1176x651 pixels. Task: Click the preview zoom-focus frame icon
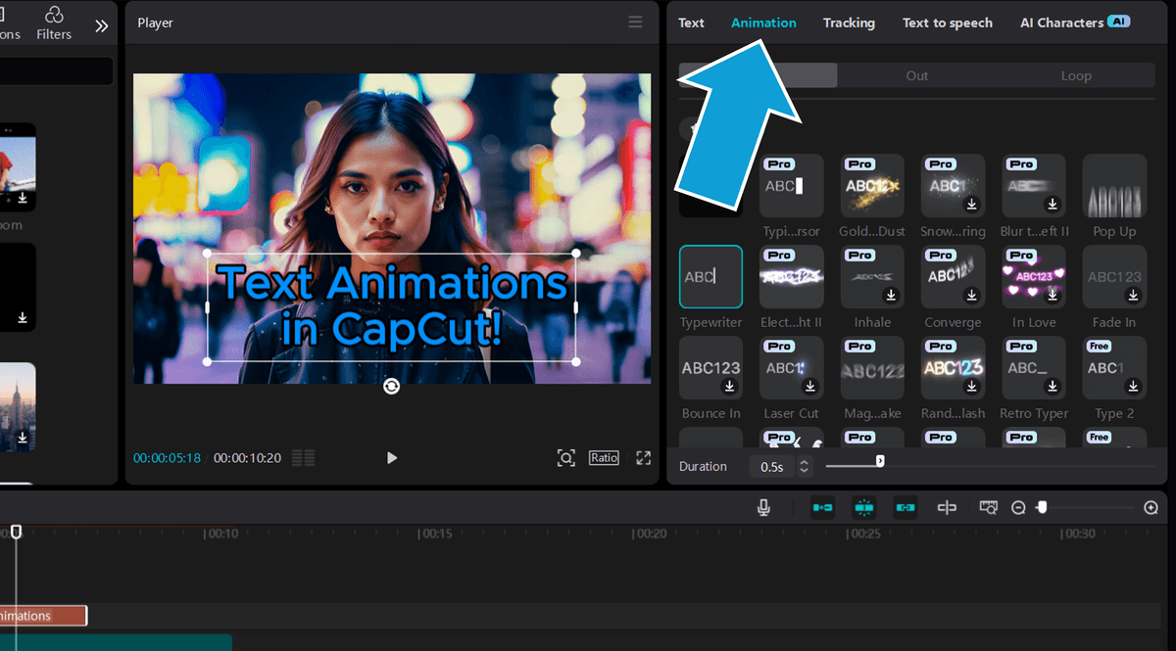tap(565, 457)
